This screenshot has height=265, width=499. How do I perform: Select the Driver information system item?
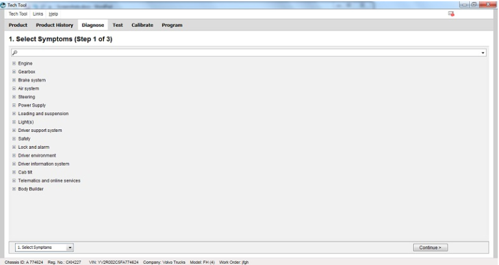click(x=44, y=164)
